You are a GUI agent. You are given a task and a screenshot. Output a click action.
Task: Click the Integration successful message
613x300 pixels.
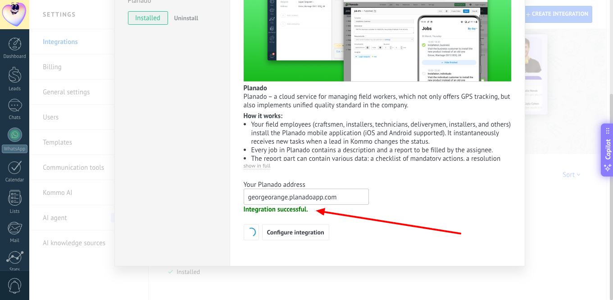pyautogui.click(x=276, y=209)
